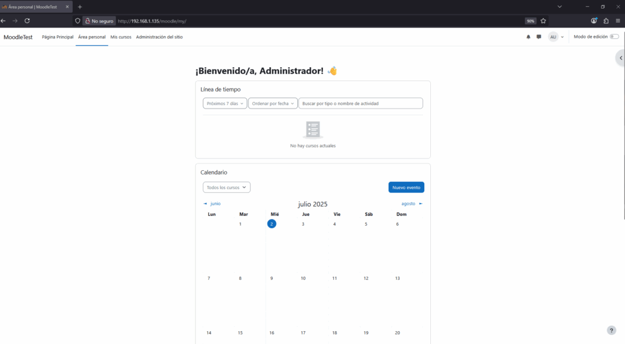Viewport: 625px width, 344px height.
Task: Open the notifications bell icon
Action: point(528,37)
